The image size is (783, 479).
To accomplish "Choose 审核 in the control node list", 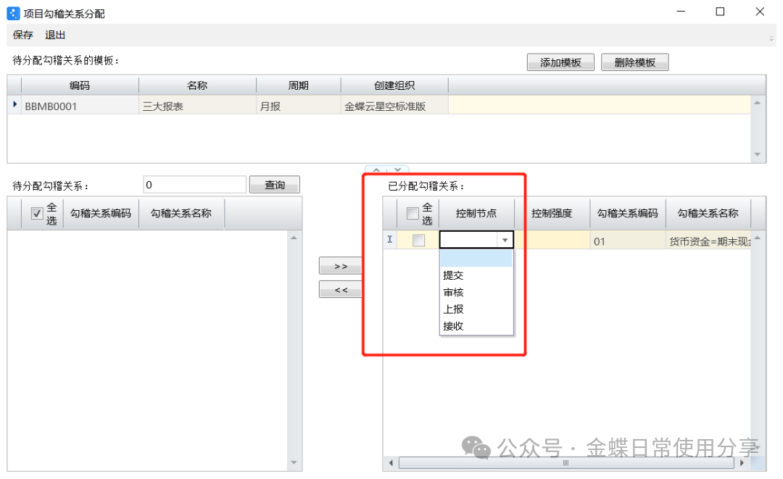I will pos(453,292).
